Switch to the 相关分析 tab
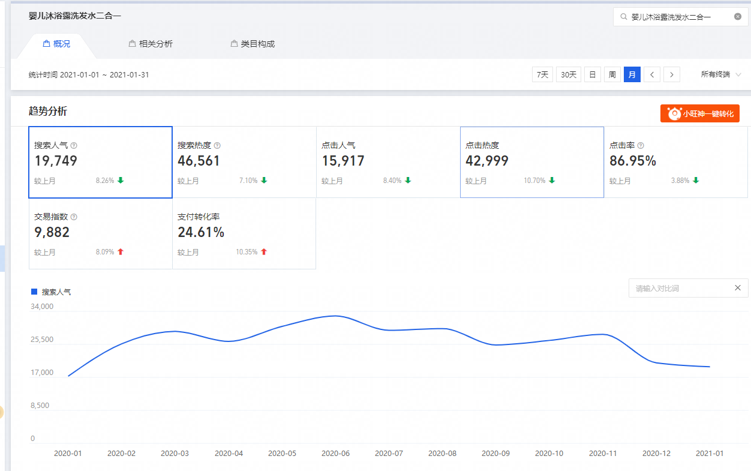This screenshot has height=471, width=751. tap(151, 44)
